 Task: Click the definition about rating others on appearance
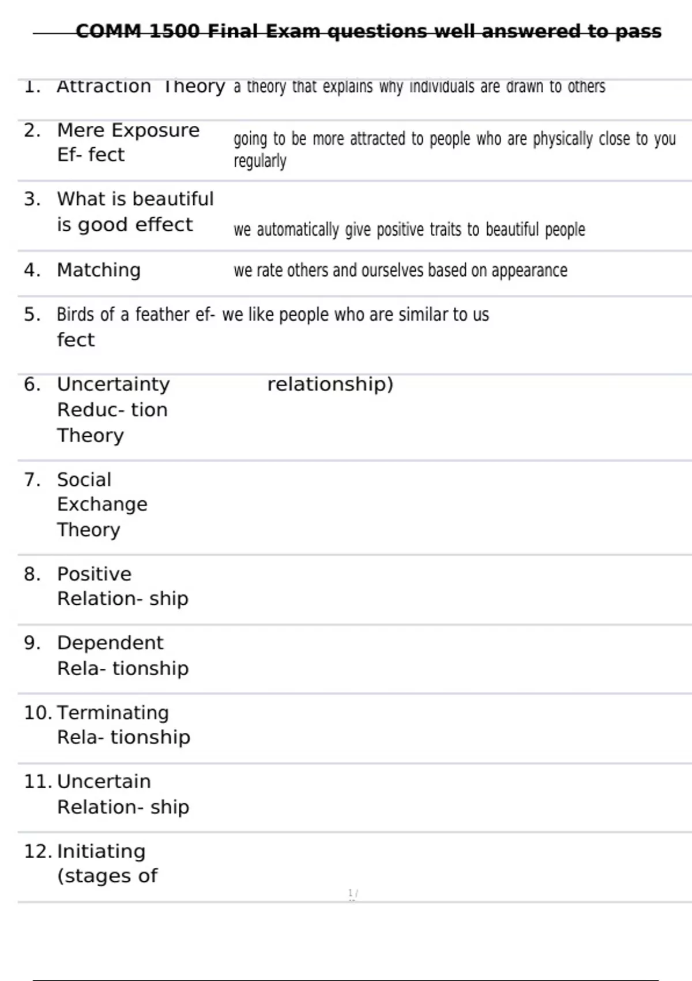pos(400,270)
